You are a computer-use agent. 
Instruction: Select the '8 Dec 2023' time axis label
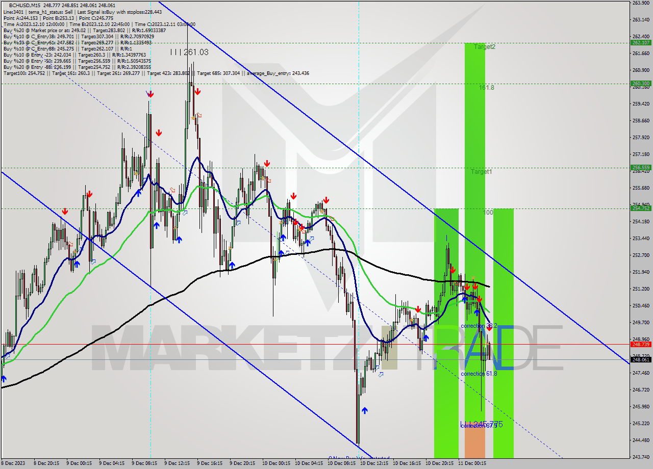[13, 463]
